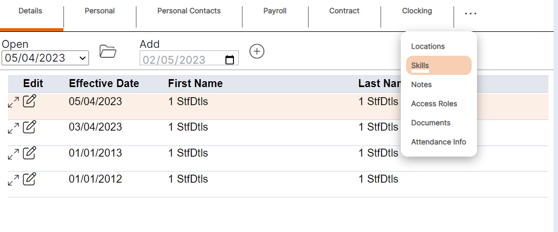Open the Clocking tab
Viewport: 558px width, 232px height.
point(417,11)
